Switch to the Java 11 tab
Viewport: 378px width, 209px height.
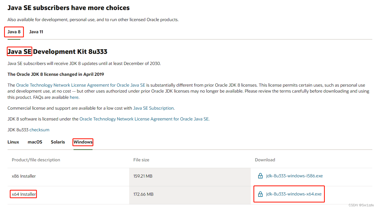(36, 32)
